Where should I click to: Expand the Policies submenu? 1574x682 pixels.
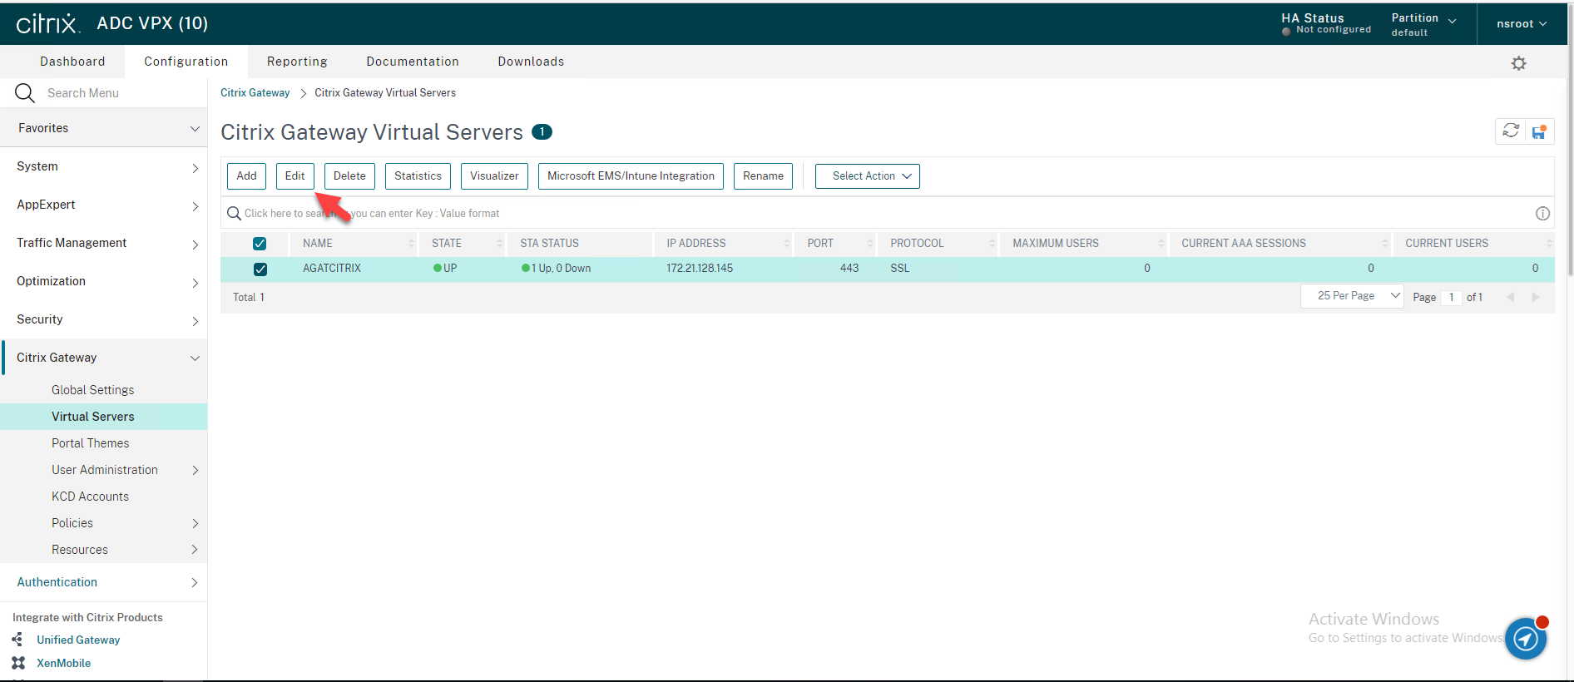[104, 523]
